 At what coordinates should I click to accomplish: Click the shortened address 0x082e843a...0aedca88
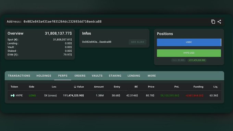click(x=97, y=42)
